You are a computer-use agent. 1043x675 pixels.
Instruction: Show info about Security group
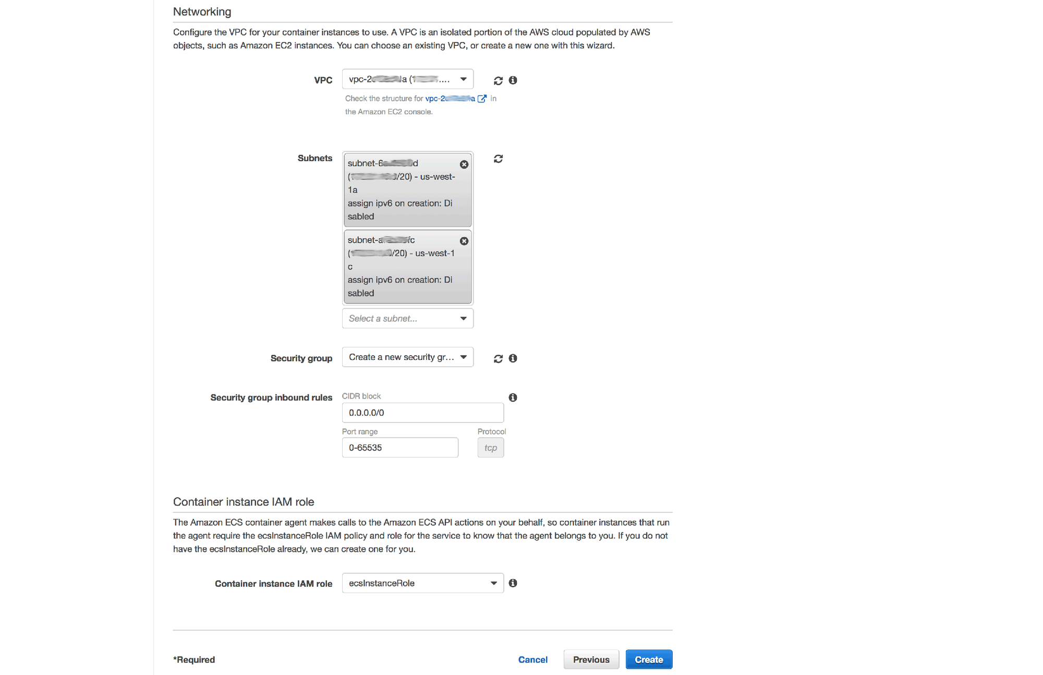pyautogui.click(x=513, y=358)
